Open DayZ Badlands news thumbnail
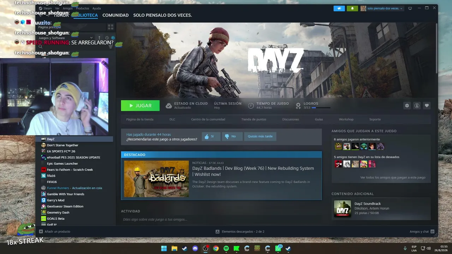Viewport: 452px width, 254px height. (x=156, y=179)
